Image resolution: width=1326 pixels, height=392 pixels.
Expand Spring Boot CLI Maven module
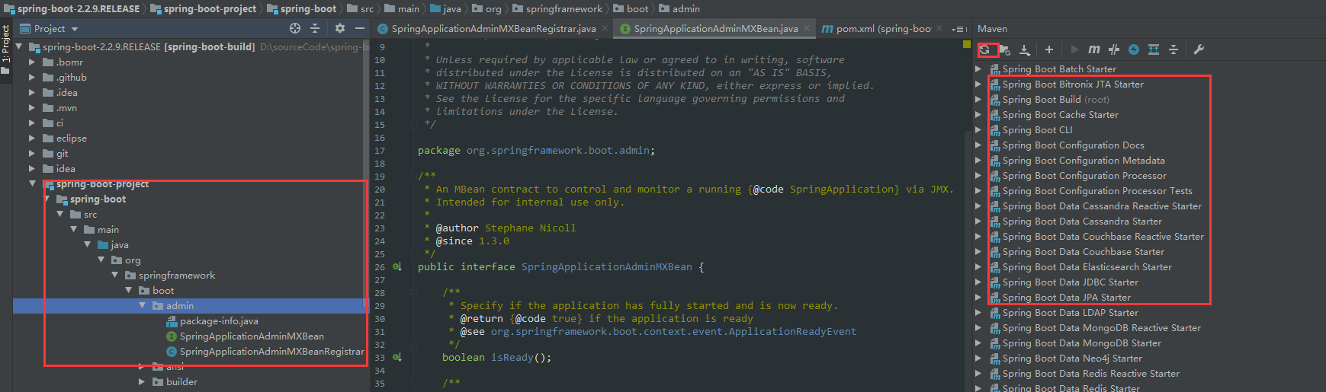click(x=978, y=129)
